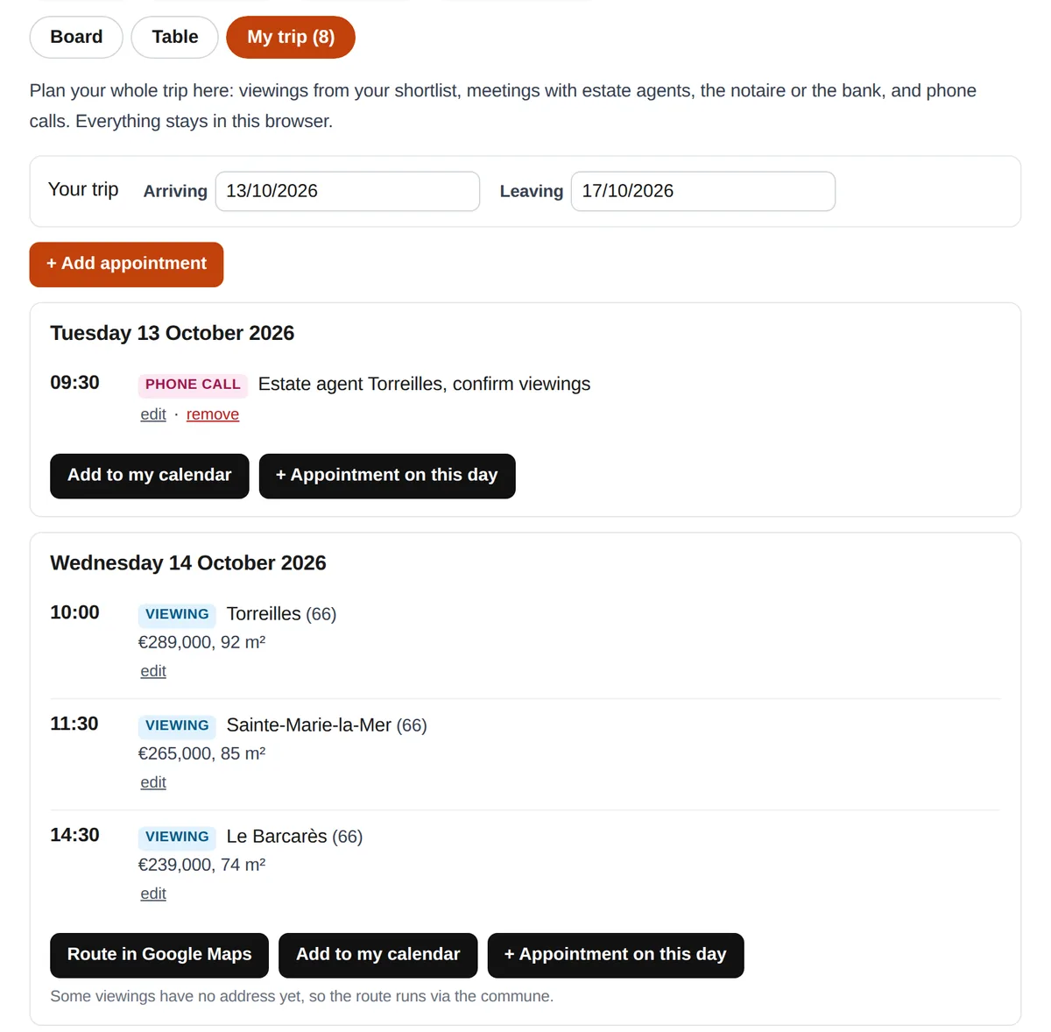
Task: Click the Estate agent Torreilles, confirm viewings text
Action: pyautogui.click(x=425, y=384)
